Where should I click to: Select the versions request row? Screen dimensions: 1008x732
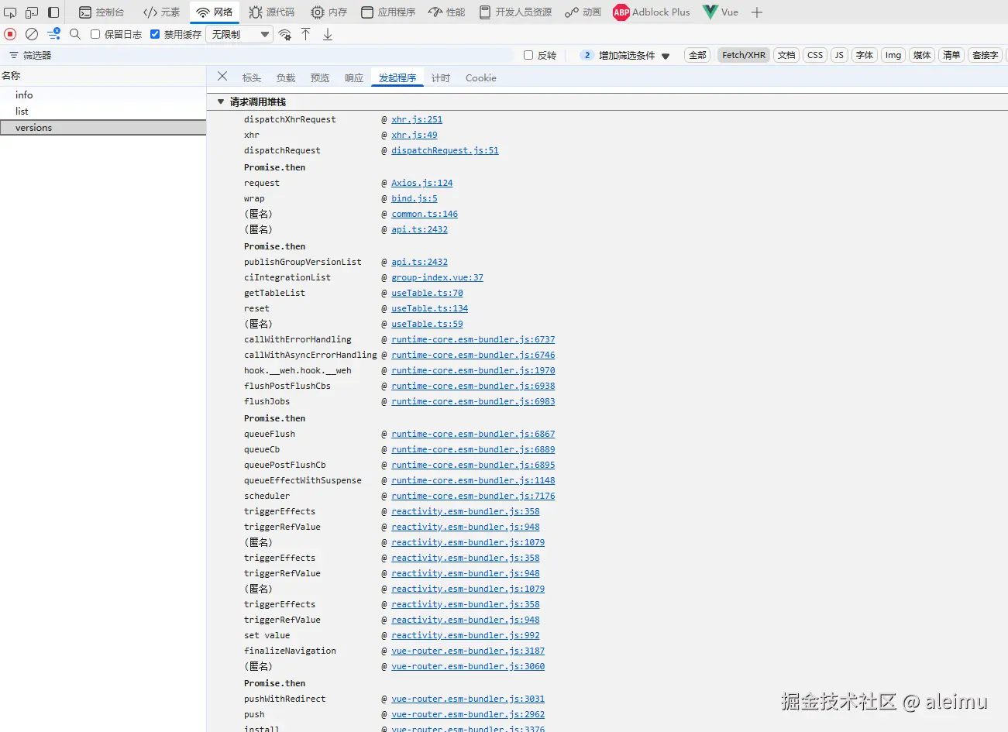point(103,128)
